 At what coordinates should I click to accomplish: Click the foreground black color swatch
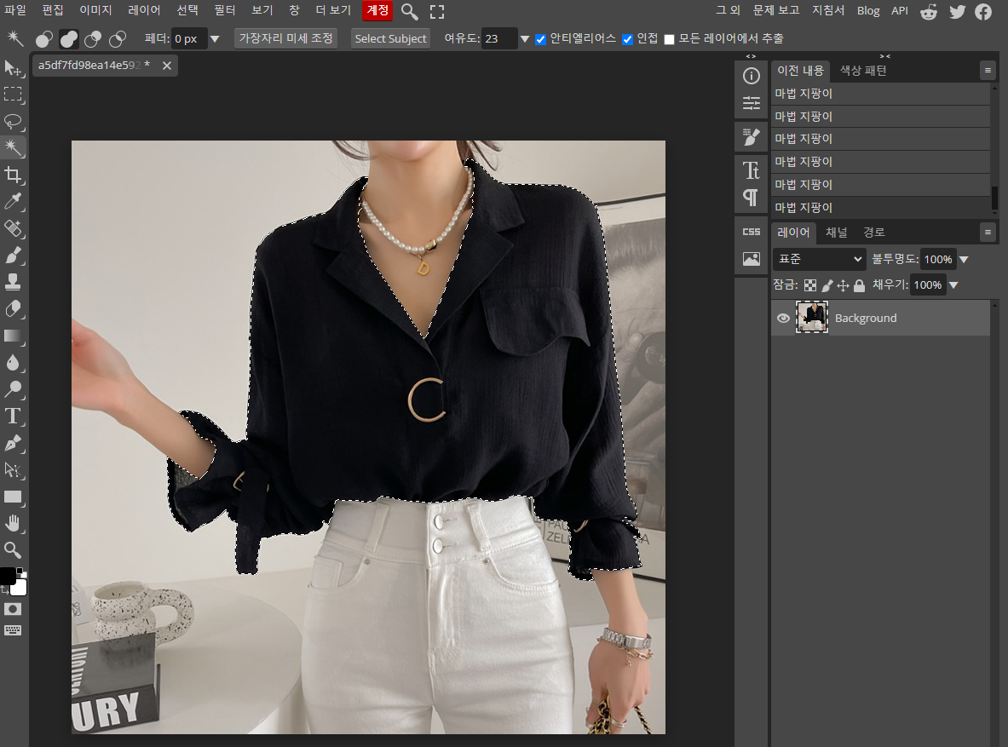(8, 576)
